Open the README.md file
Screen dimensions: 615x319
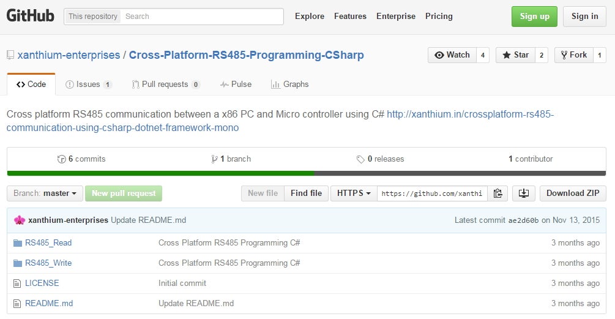point(49,303)
